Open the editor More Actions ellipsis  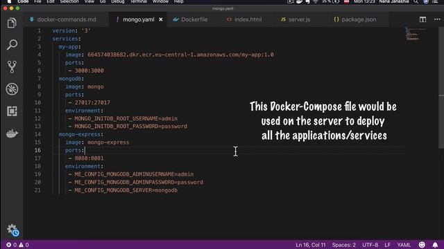click(437, 19)
